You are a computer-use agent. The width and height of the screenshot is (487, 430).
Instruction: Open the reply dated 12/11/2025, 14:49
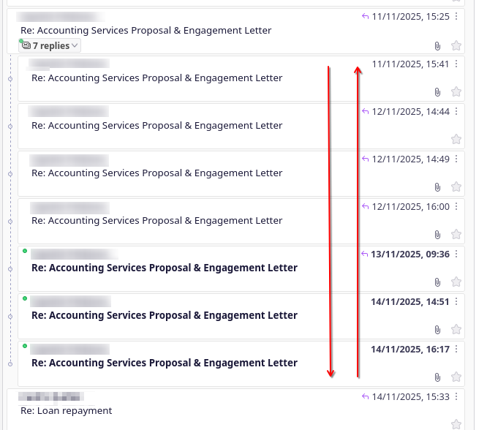tap(156, 173)
